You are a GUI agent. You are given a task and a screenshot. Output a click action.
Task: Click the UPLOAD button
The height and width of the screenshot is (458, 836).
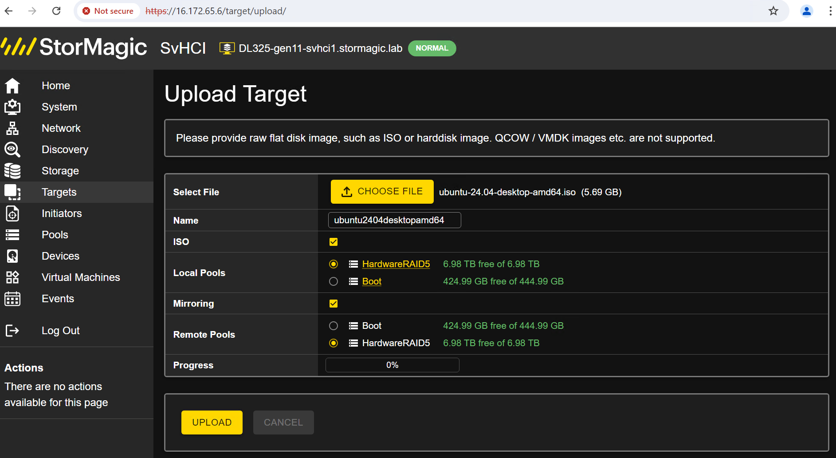coord(212,422)
